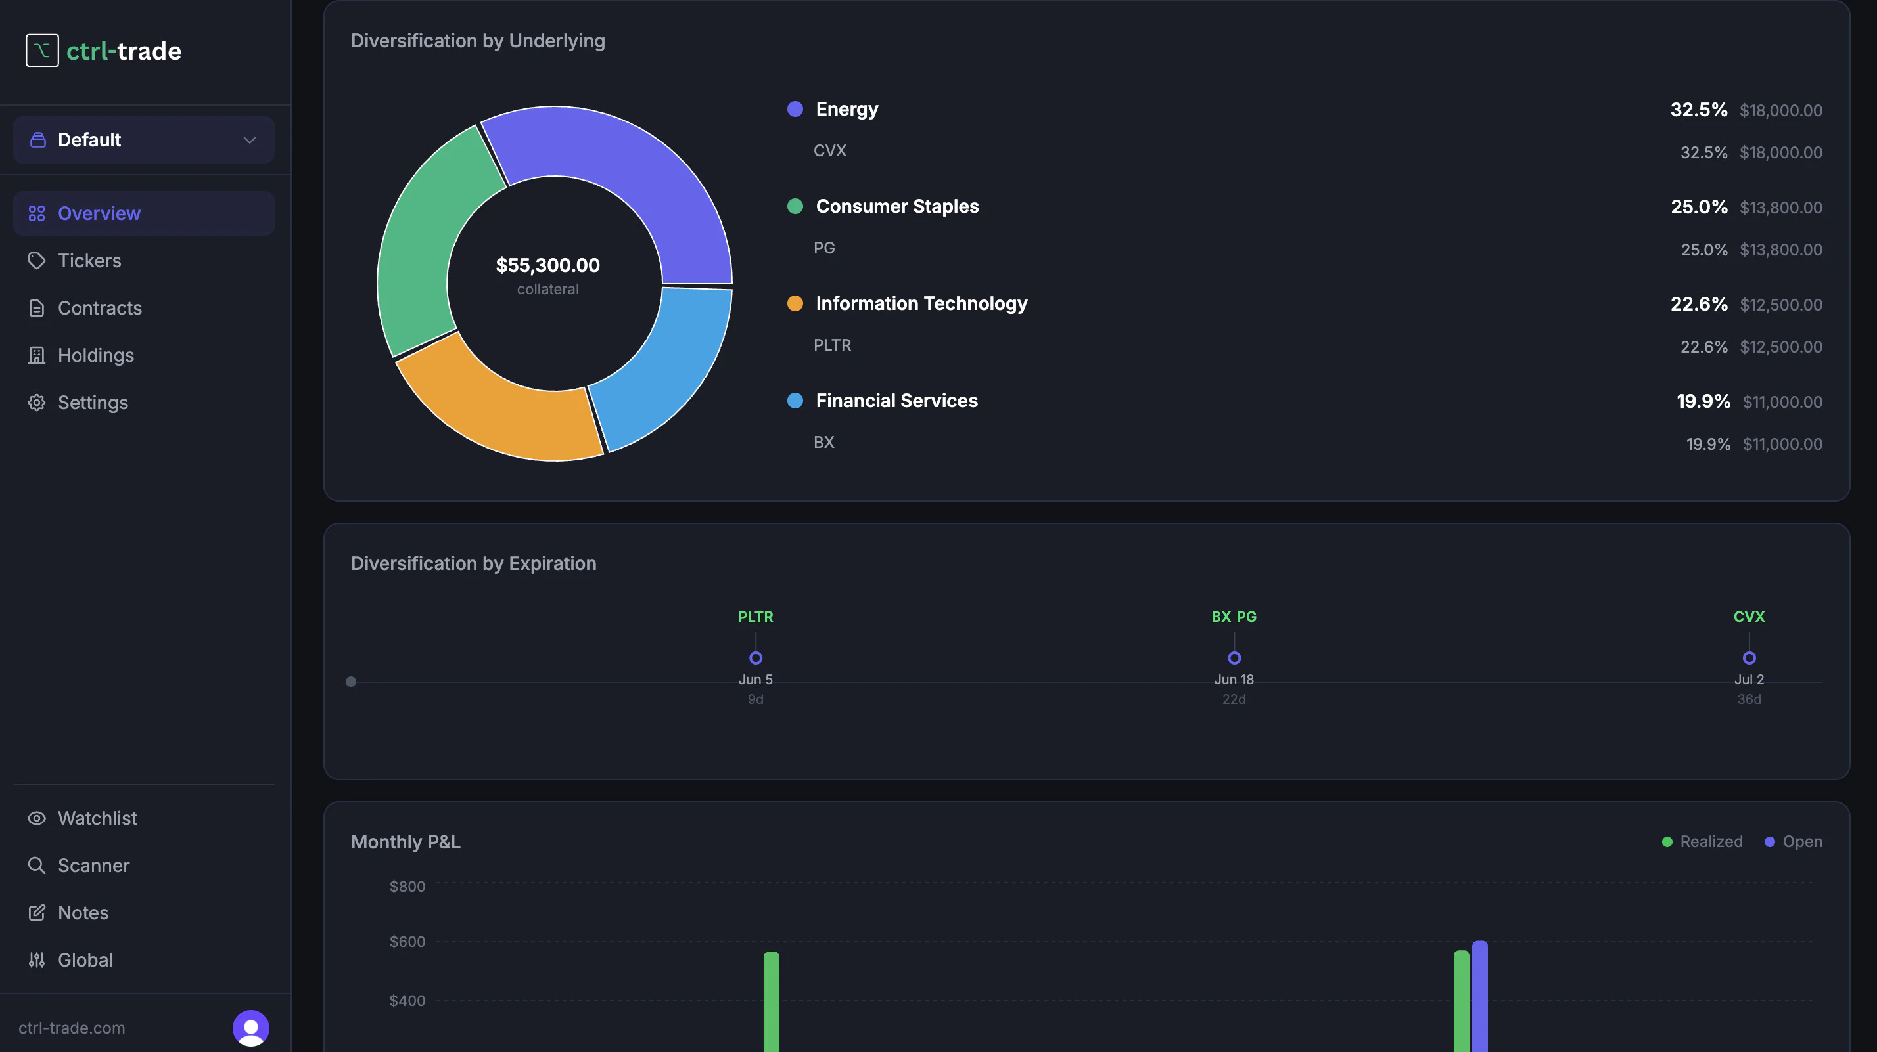The height and width of the screenshot is (1052, 1877).
Task: Open the Holdings page
Action: pyautogui.click(x=143, y=355)
